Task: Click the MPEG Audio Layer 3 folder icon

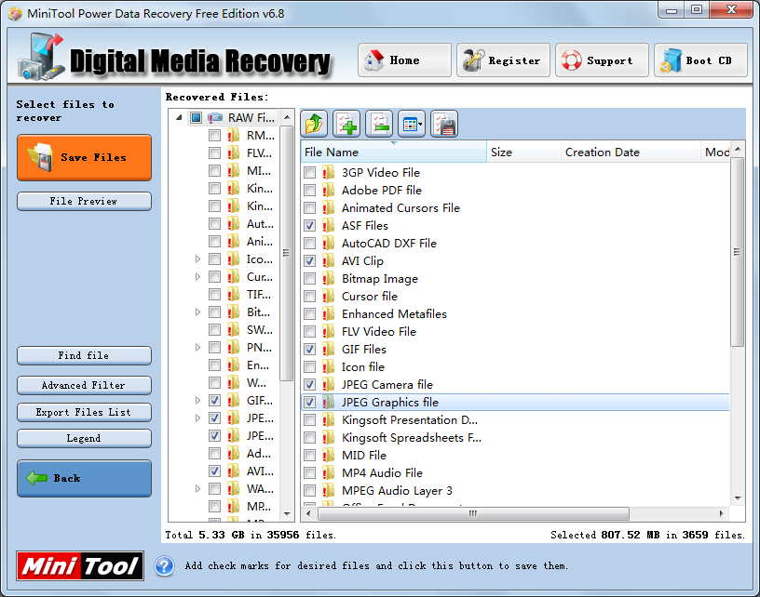Action: click(x=329, y=491)
